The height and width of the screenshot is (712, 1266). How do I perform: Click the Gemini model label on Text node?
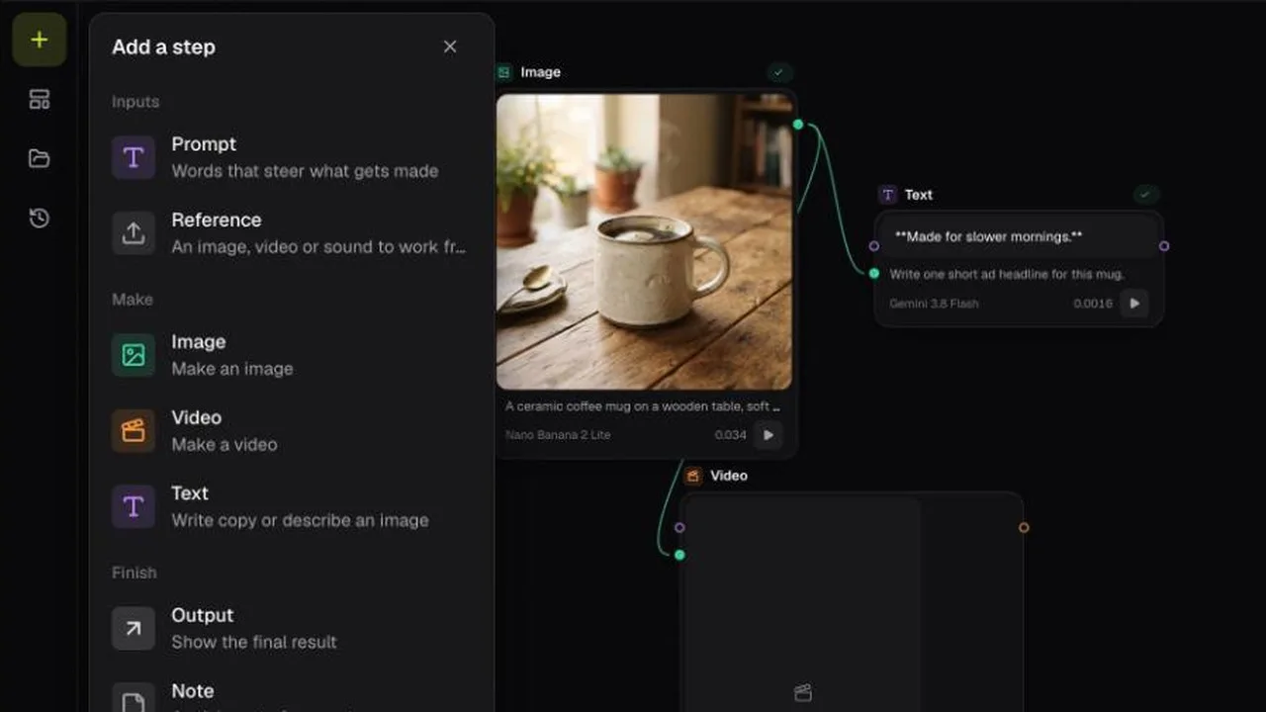(934, 304)
